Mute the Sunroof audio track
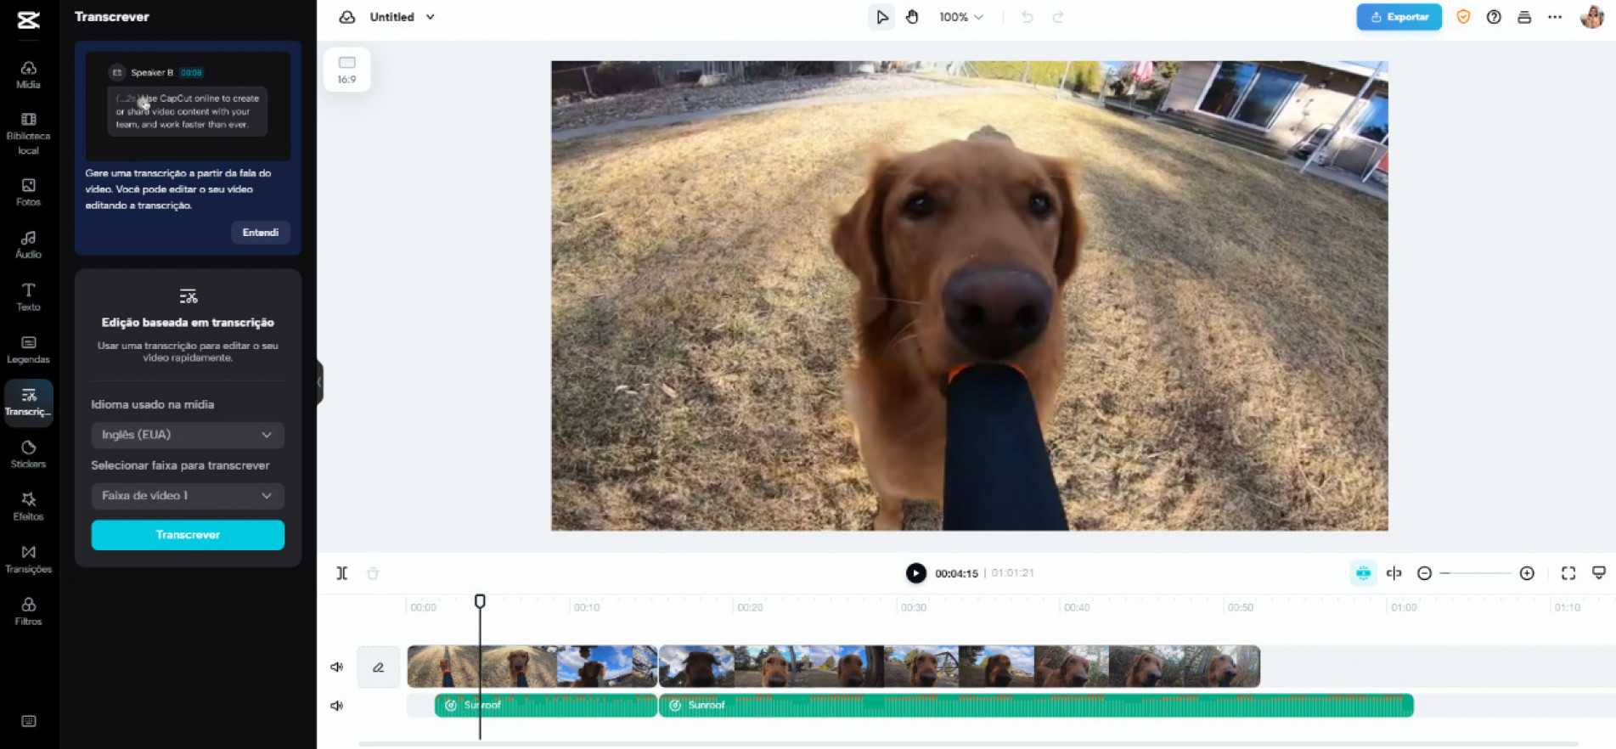1616x749 pixels. (x=337, y=706)
